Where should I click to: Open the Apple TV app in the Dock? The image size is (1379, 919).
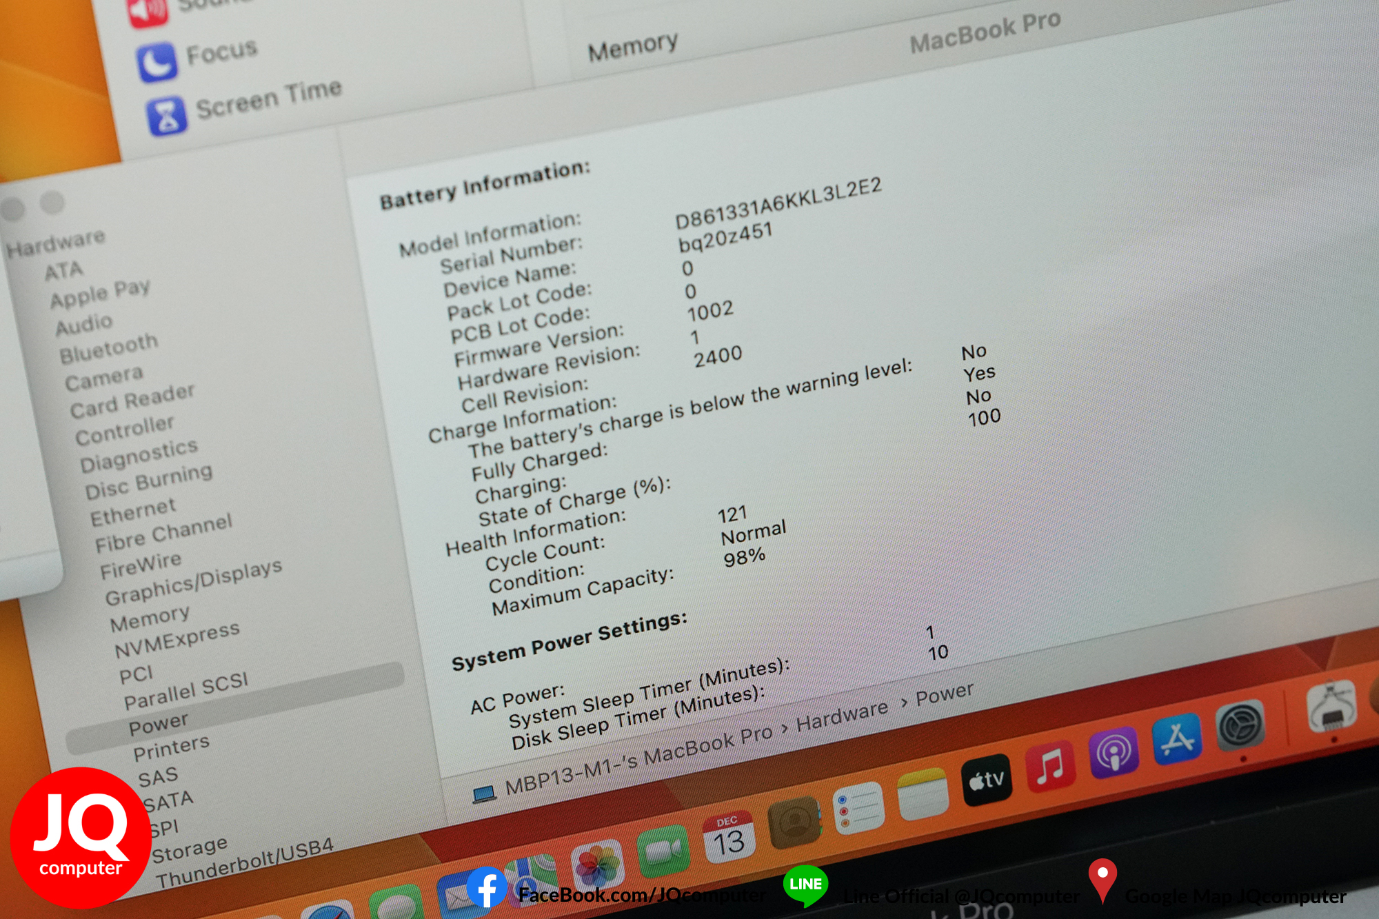click(x=986, y=780)
